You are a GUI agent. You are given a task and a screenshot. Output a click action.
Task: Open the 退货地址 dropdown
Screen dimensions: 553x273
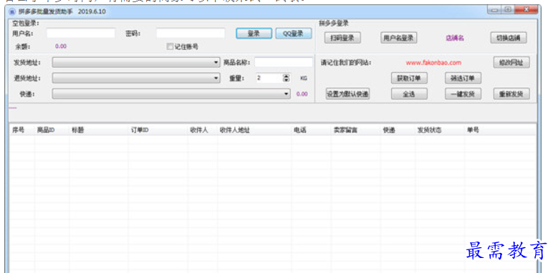click(x=136, y=78)
